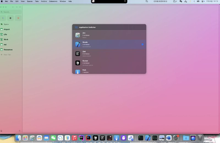
Task: Click the Arc browser icon in Dock
Action: pos(32,138)
